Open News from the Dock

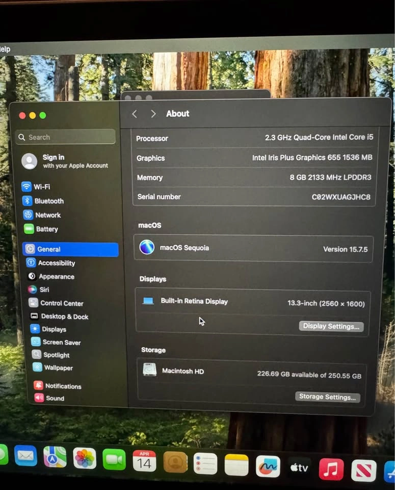(x=364, y=471)
